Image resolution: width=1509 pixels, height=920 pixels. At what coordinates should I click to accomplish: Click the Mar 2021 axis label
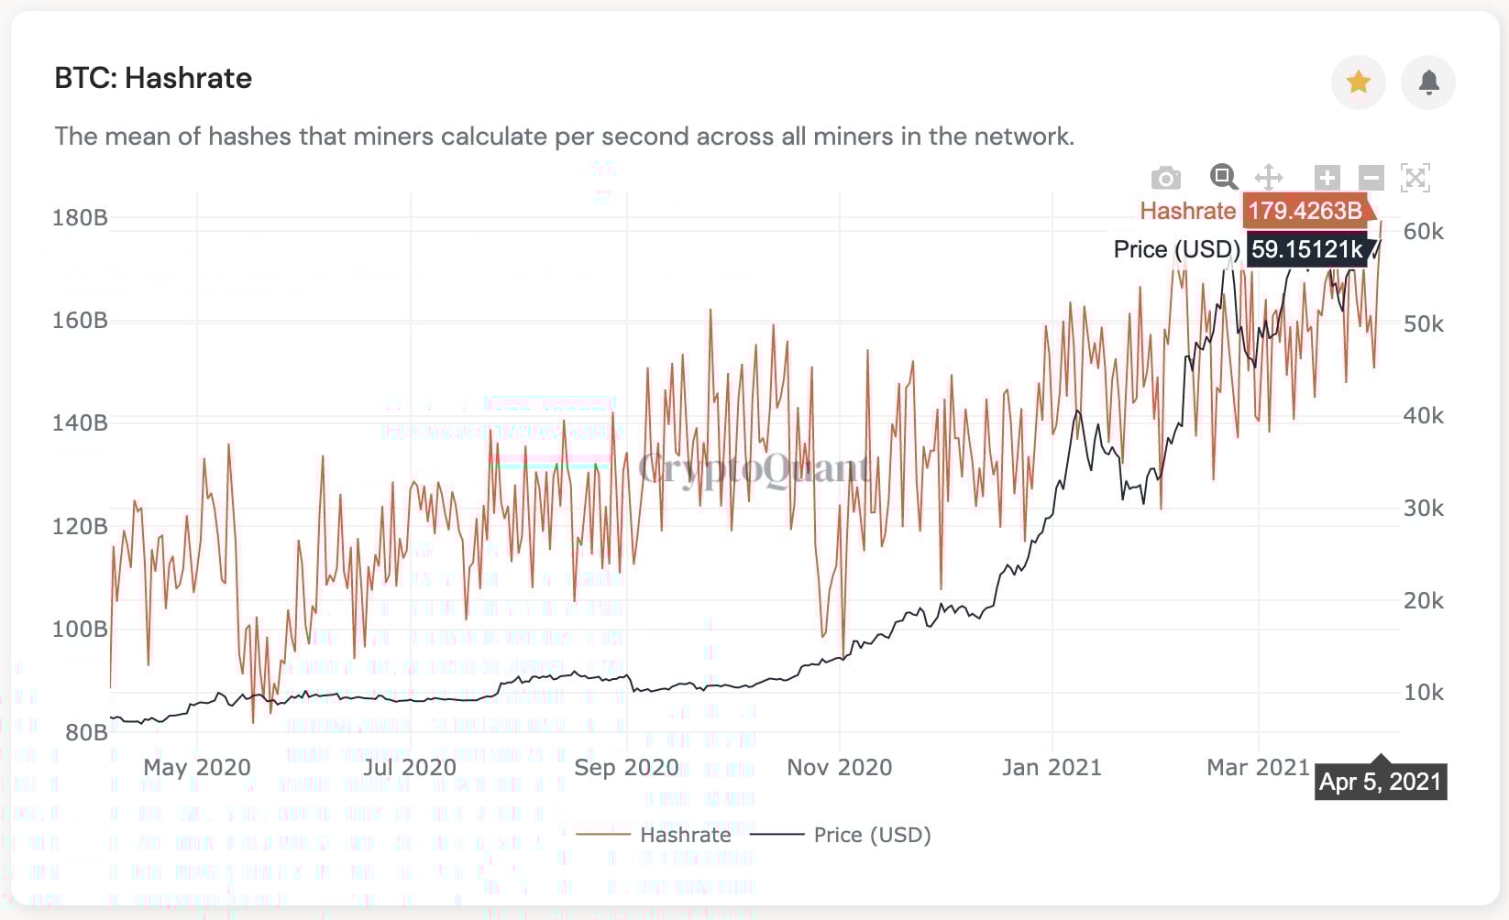1257,767
